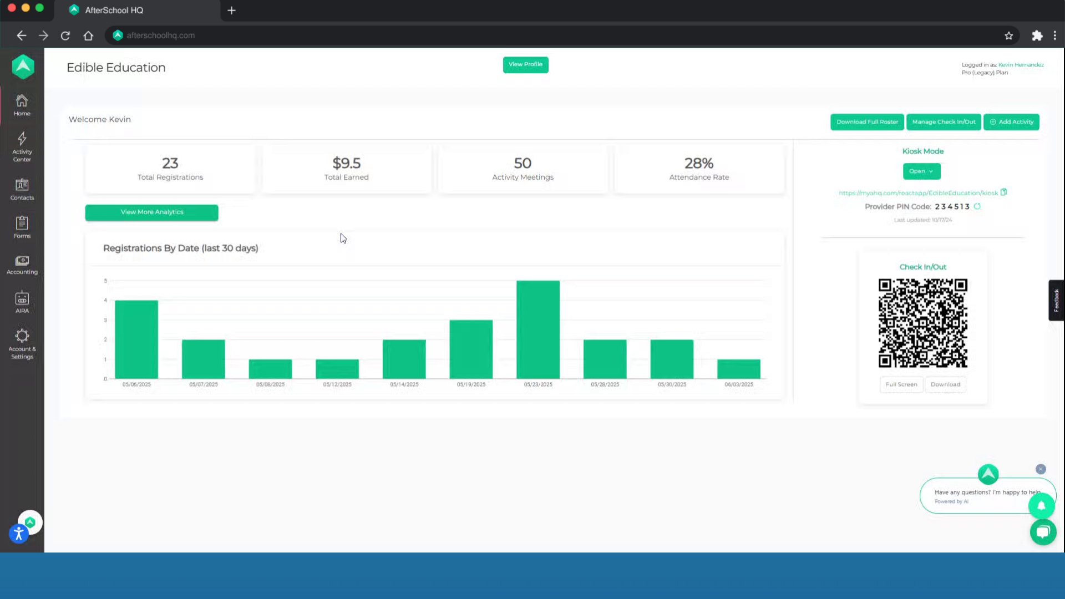Screen dimensions: 1065x599
Task: Click the Attendance Rate card
Action: [x=699, y=169]
